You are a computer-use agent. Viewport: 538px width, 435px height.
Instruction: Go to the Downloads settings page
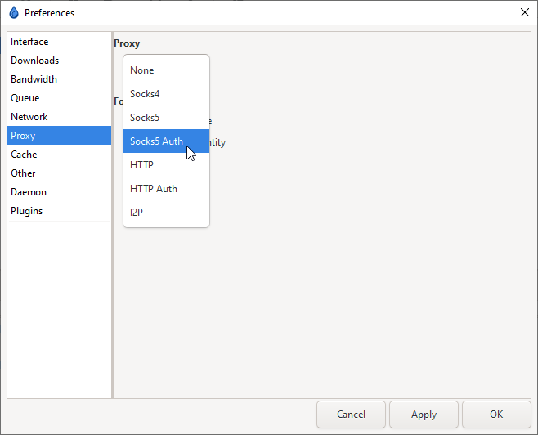click(x=34, y=61)
